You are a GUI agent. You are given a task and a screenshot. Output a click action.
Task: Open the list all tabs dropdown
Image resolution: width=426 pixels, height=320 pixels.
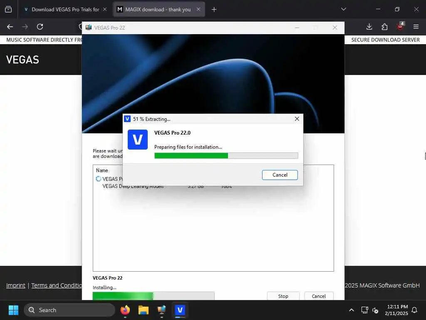(x=343, y=9)
